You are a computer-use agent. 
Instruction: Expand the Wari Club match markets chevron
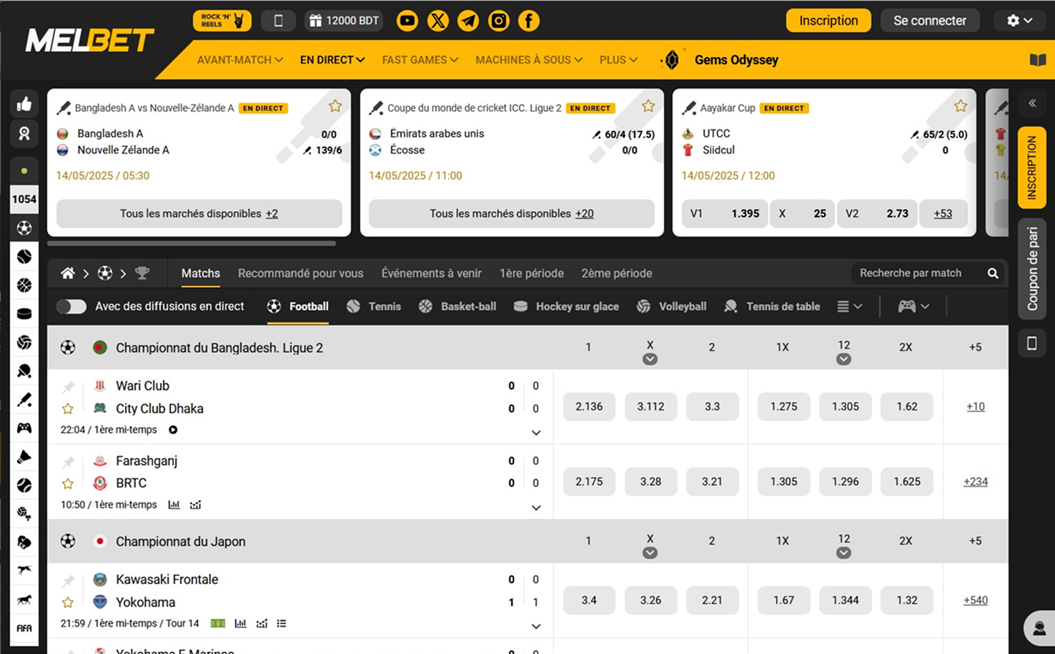[536, 433]
